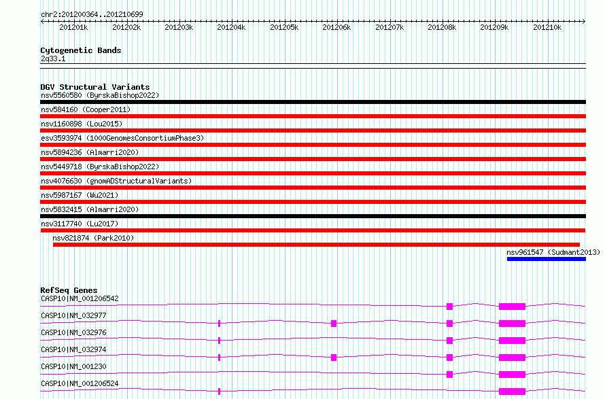
Task: Click the 201210k ruler label
Action: point(547,27)
